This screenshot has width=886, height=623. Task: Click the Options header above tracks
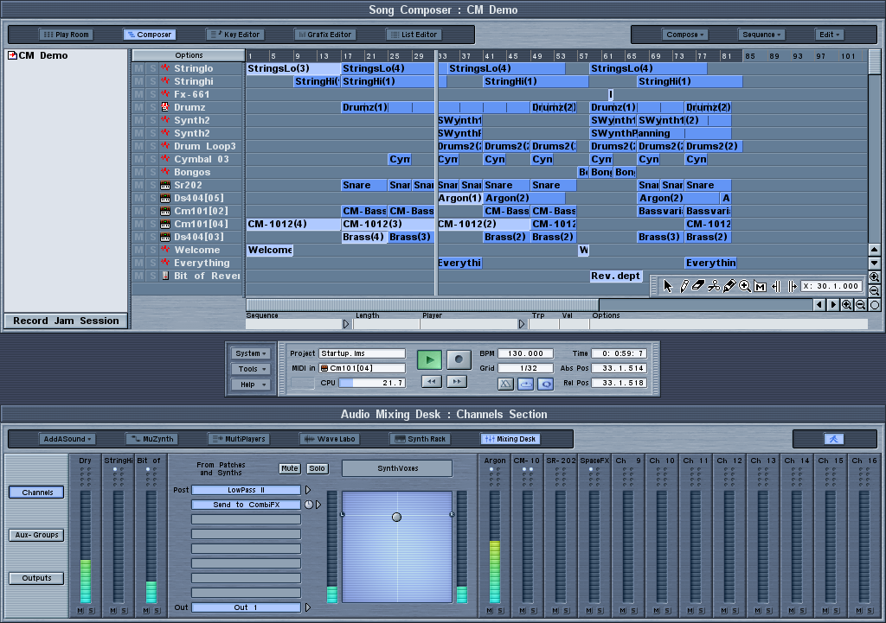[189, 55]
